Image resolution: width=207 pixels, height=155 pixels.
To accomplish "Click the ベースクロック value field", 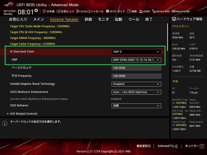I will coord(136,68).
